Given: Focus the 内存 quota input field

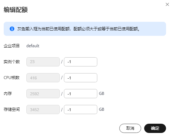Looking at the screenshot, I should coord(81,93).
